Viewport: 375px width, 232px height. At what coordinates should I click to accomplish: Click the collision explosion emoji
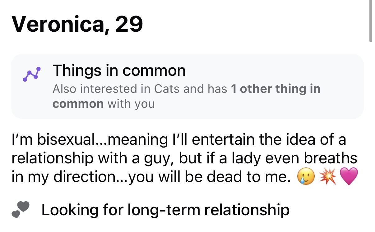coord(327,177)
